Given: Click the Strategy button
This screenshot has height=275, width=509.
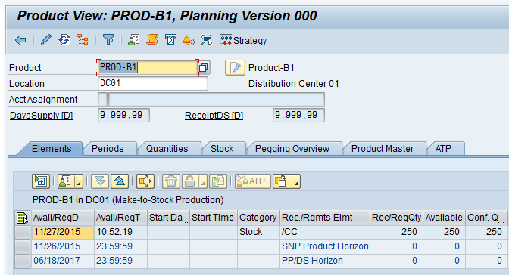Looking at the screenshot, I should coord(243,41).
